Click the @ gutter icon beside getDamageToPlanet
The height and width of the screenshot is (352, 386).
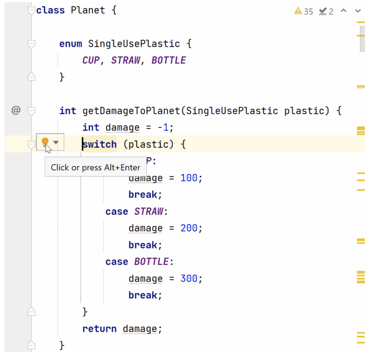[16, 110]
